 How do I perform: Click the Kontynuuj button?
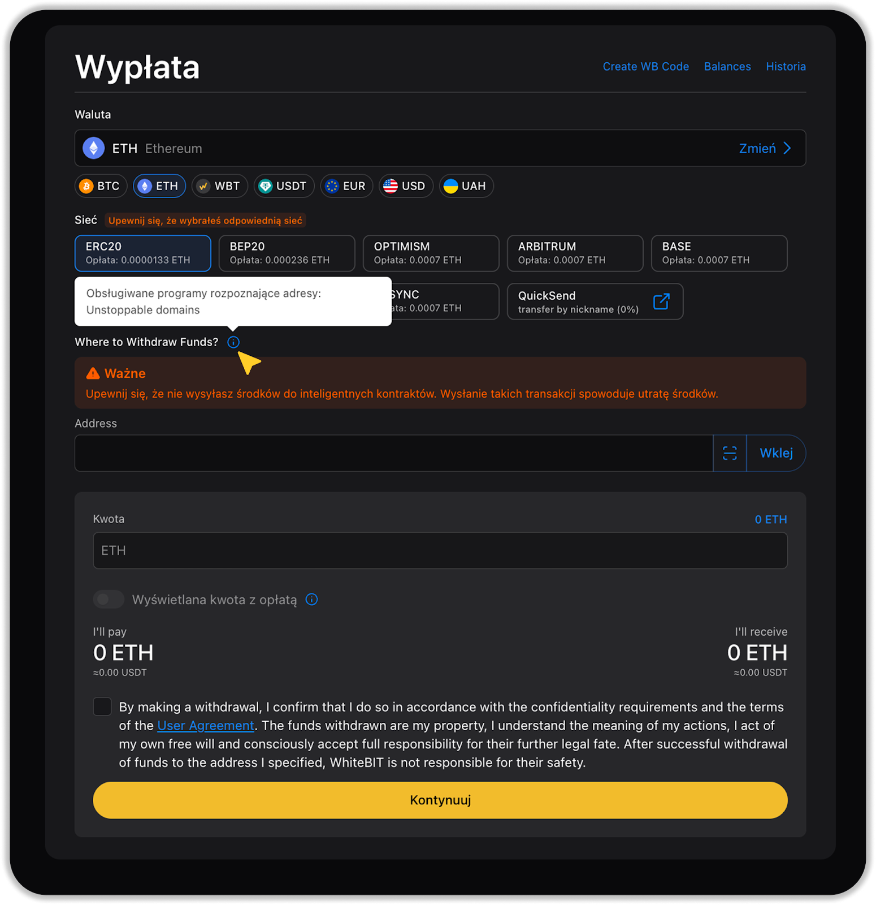(x=440, y=800)
